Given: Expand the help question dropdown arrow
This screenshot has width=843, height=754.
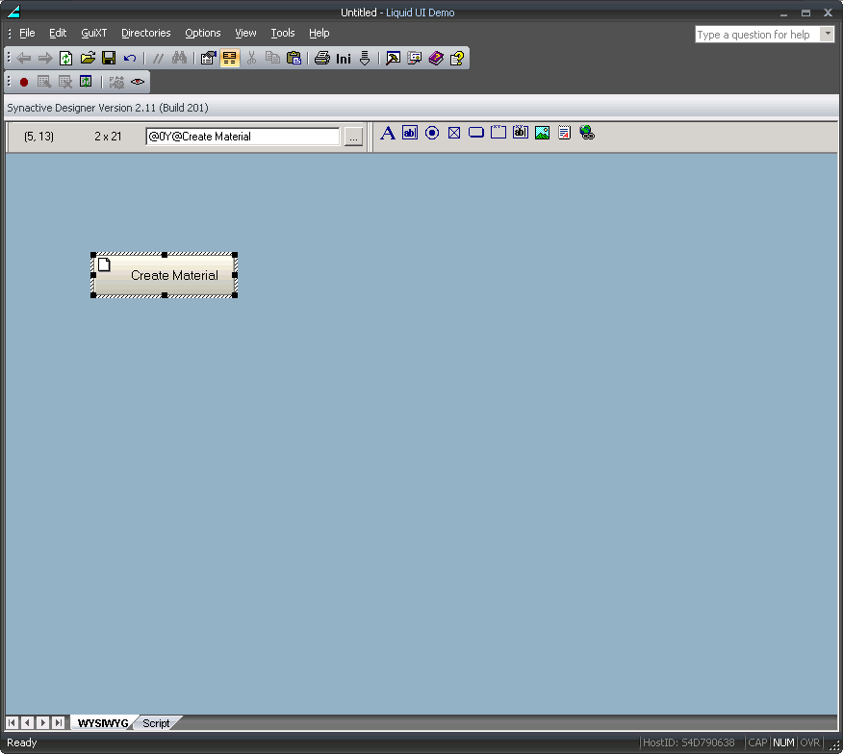Looking at the screenshot, I should [828, 35].
